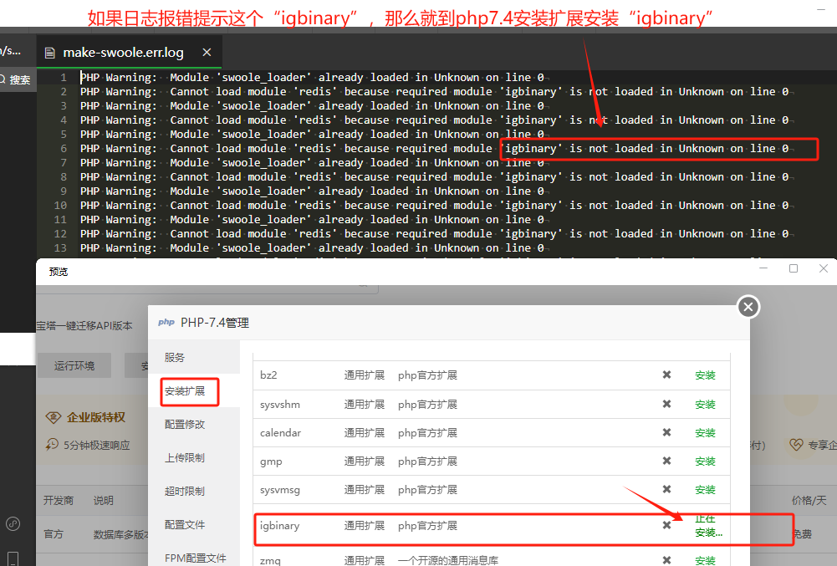Click the status X icon for sysvmsg
837x566 pixels.
point(666,489)
